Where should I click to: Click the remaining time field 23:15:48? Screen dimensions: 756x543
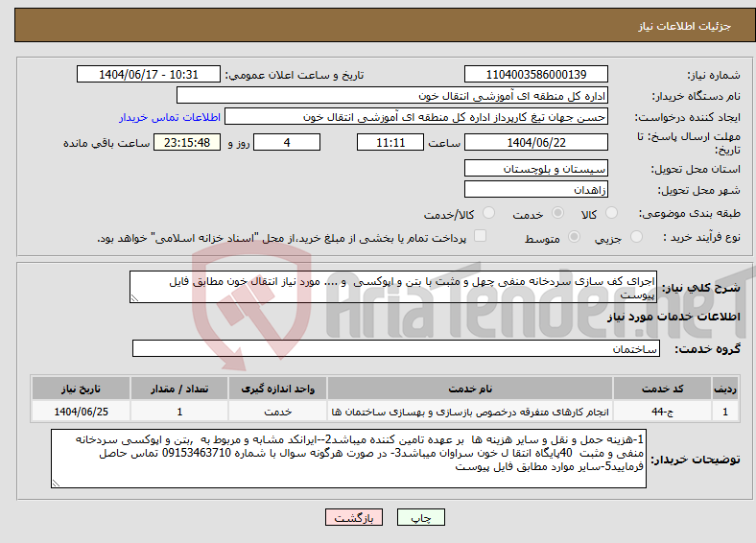(x=187, y=142)
